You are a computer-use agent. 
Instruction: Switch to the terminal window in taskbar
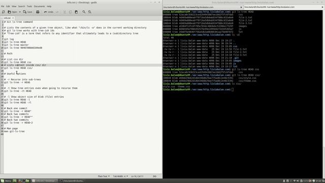[73, 181]
